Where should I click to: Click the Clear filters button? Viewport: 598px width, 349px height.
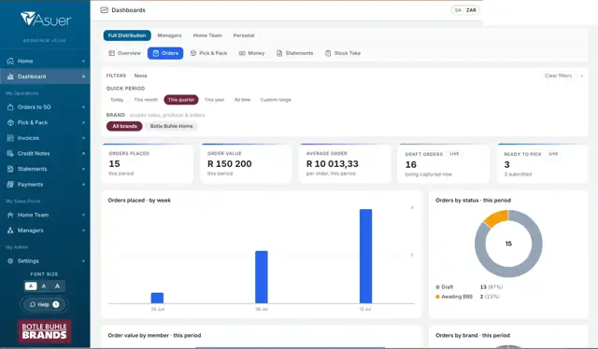point(558,76)
